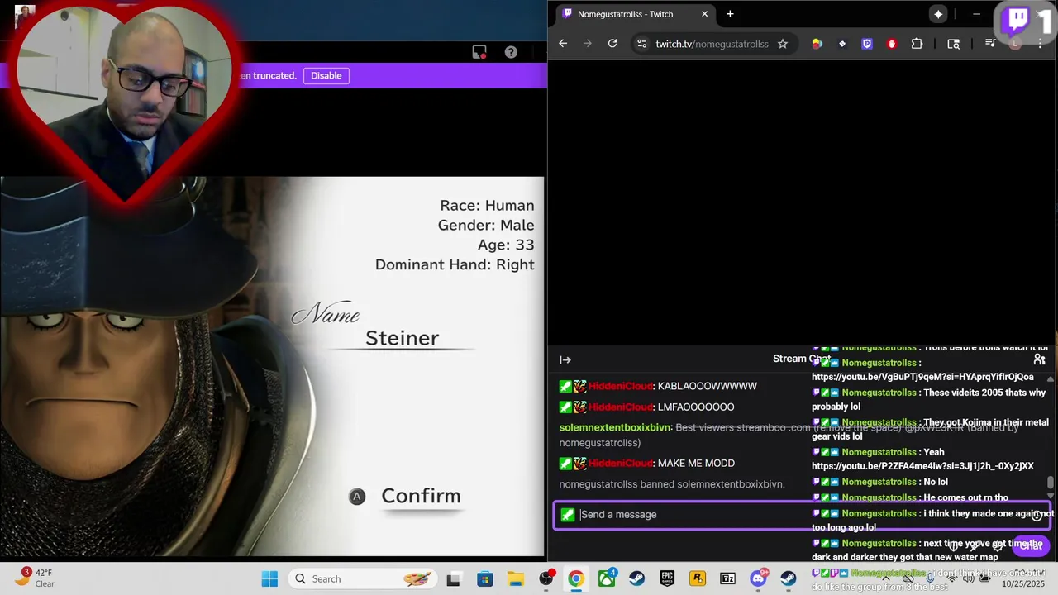Click the 'Gender: Male' text
This screenshot has width=1058, height=595.
pos(486,226)
